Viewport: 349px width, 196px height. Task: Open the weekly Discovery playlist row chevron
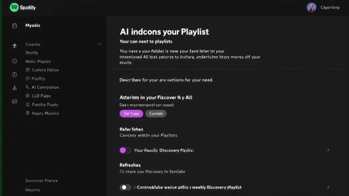coord(328,187)
